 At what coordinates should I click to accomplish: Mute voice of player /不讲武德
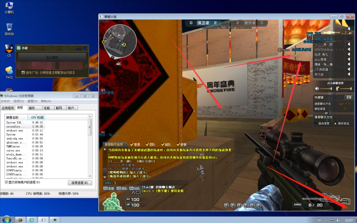tap(349, 69)
